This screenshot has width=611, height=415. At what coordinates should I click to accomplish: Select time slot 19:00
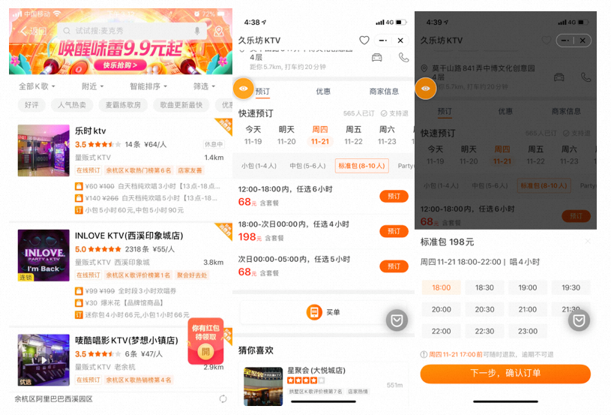528,287
